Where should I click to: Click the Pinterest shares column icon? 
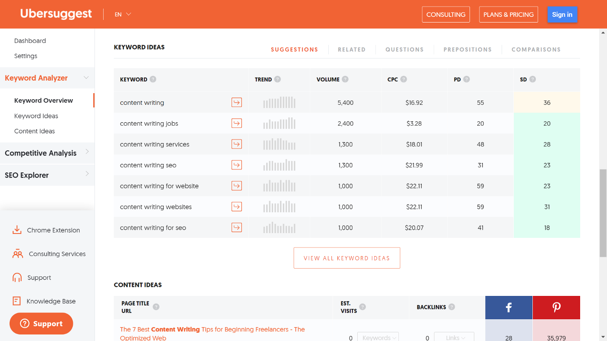[556, 308]
